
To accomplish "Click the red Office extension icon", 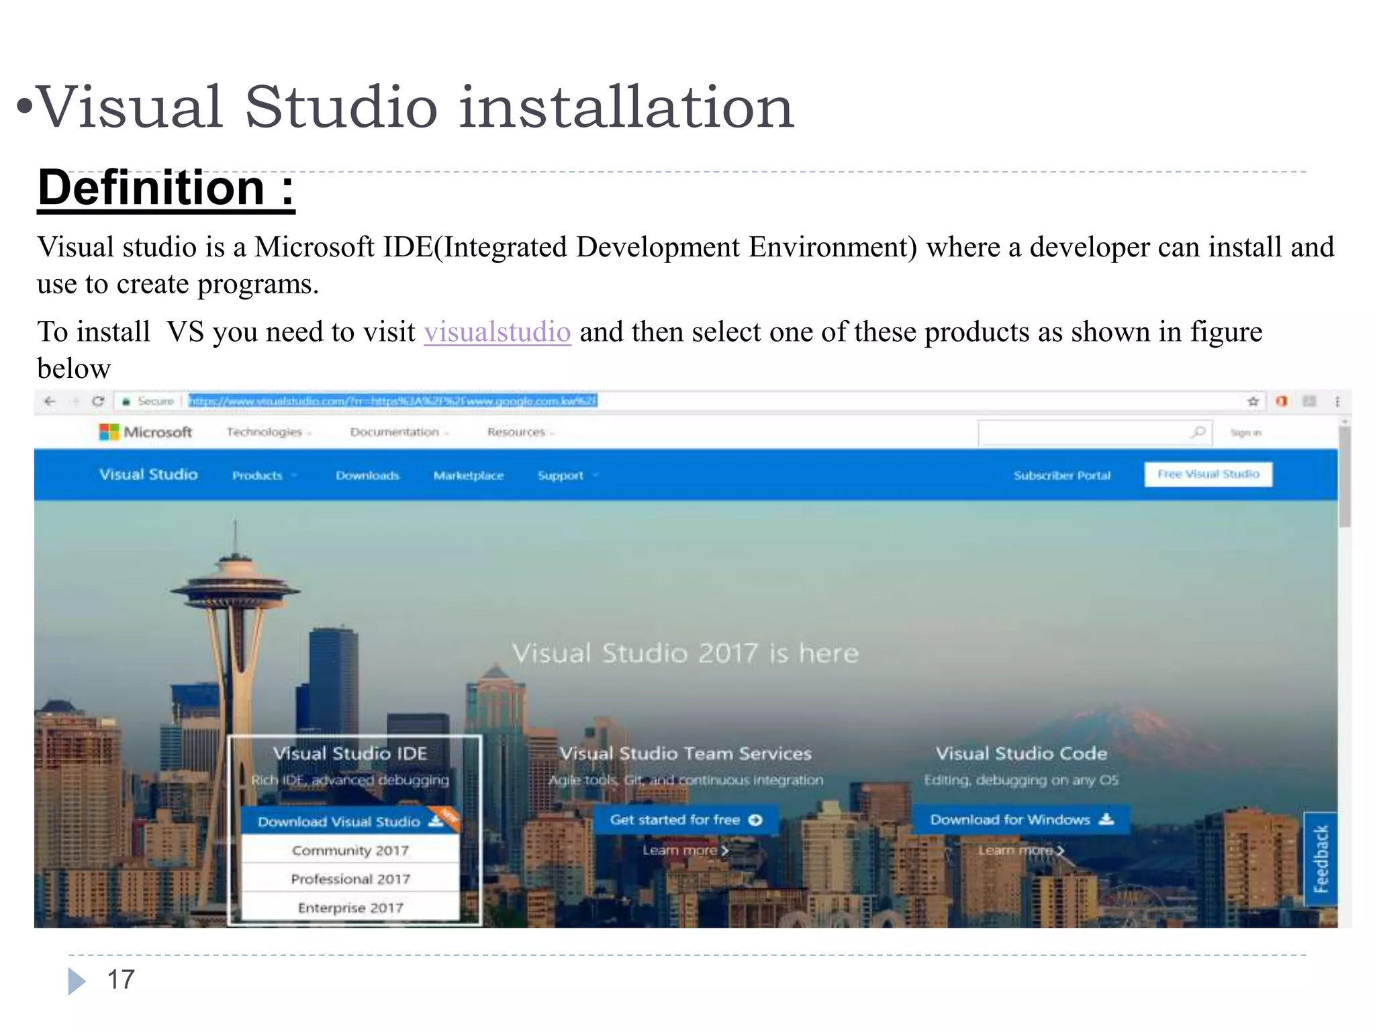I will [x=1282, y=401].
